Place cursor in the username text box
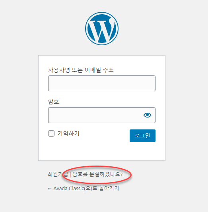208x212 pixels. [x=102, y=83]
